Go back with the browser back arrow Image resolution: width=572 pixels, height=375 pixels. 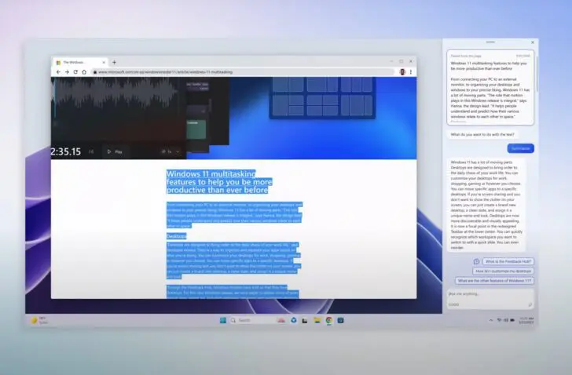(x=58, y=72)
